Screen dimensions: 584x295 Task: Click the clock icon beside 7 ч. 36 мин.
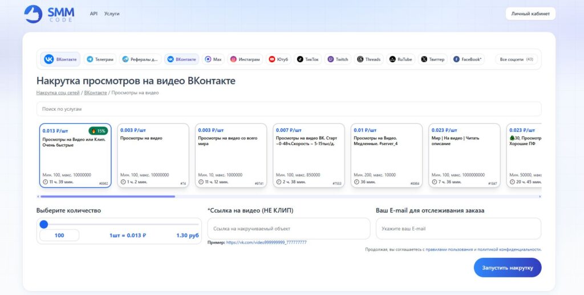pyautogui.click(x=434, y=182)
